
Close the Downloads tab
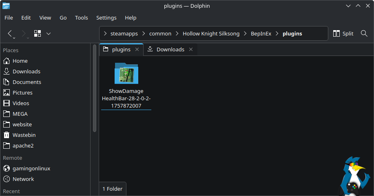[191, 49]
